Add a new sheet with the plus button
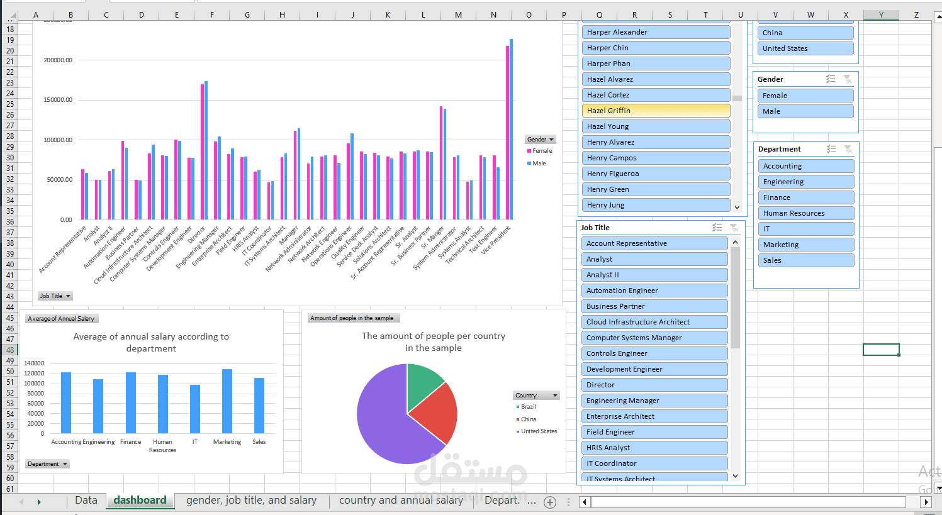The image size is (942, 515). click(550, 502)
